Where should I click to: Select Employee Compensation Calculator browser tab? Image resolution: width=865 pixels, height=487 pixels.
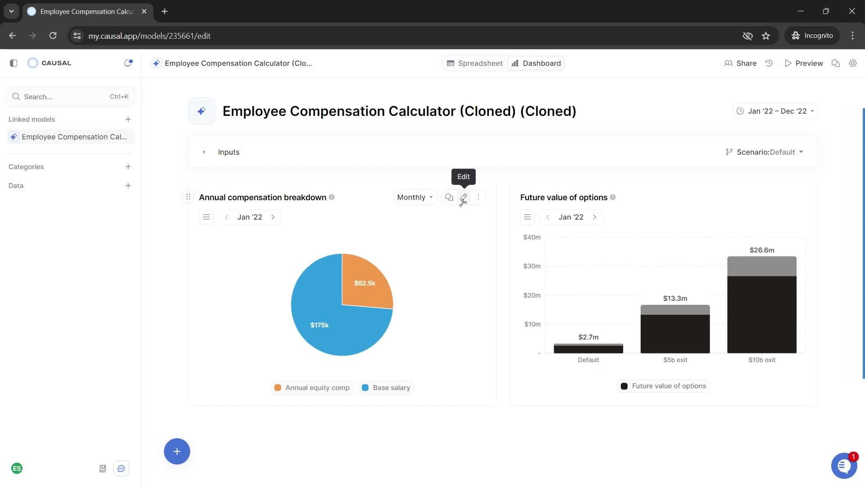coord(87,11)
